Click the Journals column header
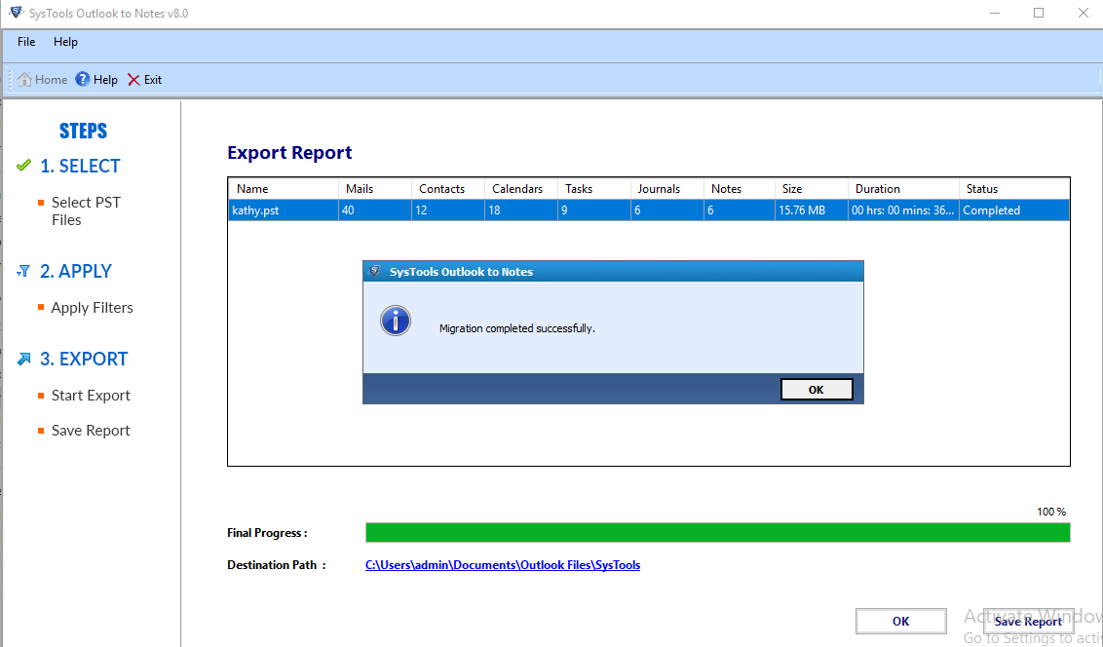 666,188
